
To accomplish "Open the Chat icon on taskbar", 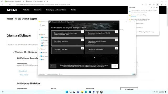I will (x=78, y=92).
